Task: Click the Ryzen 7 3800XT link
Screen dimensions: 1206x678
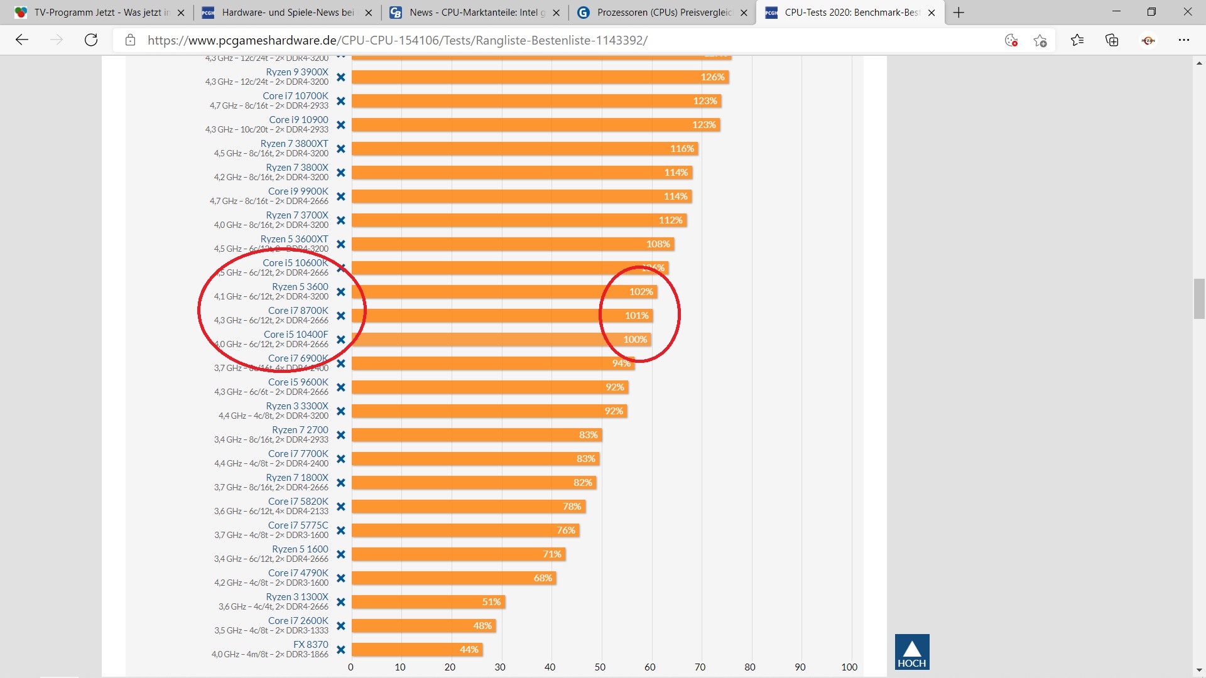Action: pos(294,144)
